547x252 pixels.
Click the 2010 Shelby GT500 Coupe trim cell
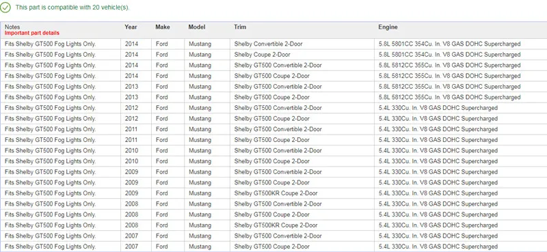tap(302, 161)
